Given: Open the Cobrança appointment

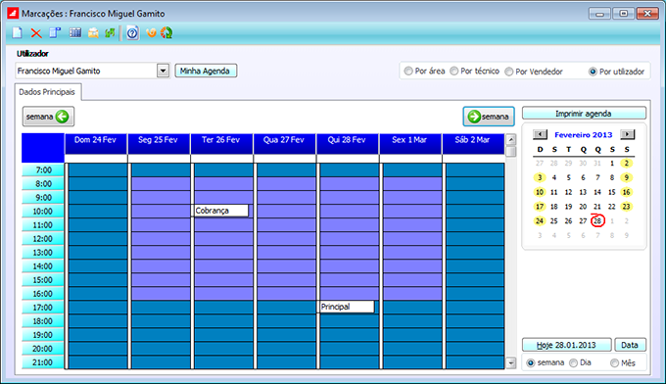Looking at the screenshot, I should [x=220, y=211].
